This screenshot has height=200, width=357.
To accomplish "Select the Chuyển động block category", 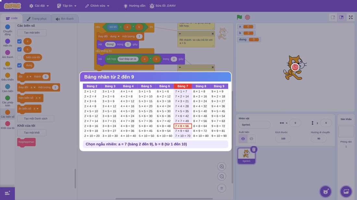I will [x=7, y=30].
